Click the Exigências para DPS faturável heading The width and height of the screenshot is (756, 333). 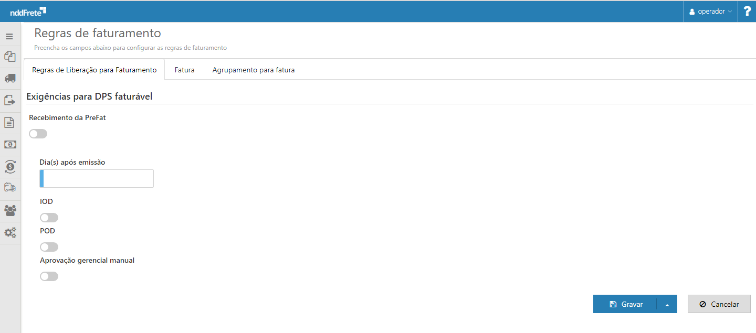click(x=89, y=96)
